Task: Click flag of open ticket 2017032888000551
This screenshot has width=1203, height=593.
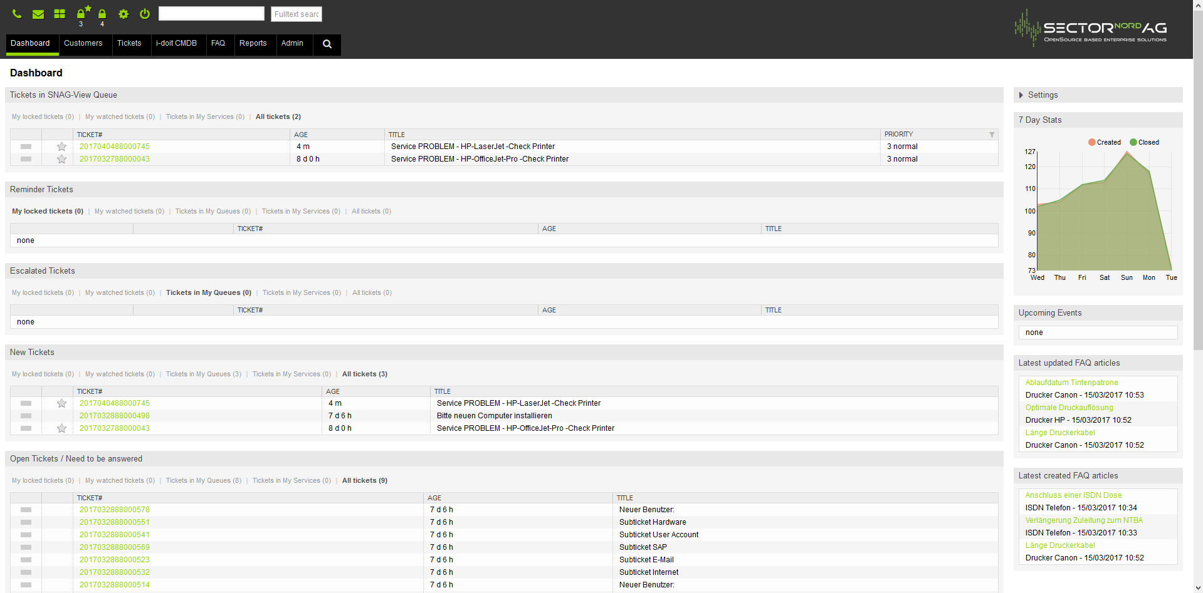Action: pos(26,522)
